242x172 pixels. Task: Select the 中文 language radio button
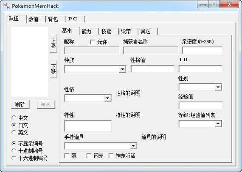click(20, 118)
